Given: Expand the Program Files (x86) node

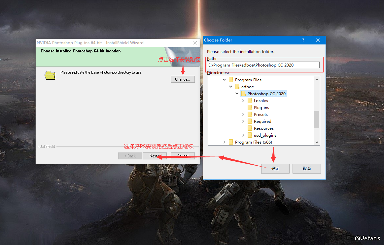Looking at the screenshot, I should coord(224,142).
